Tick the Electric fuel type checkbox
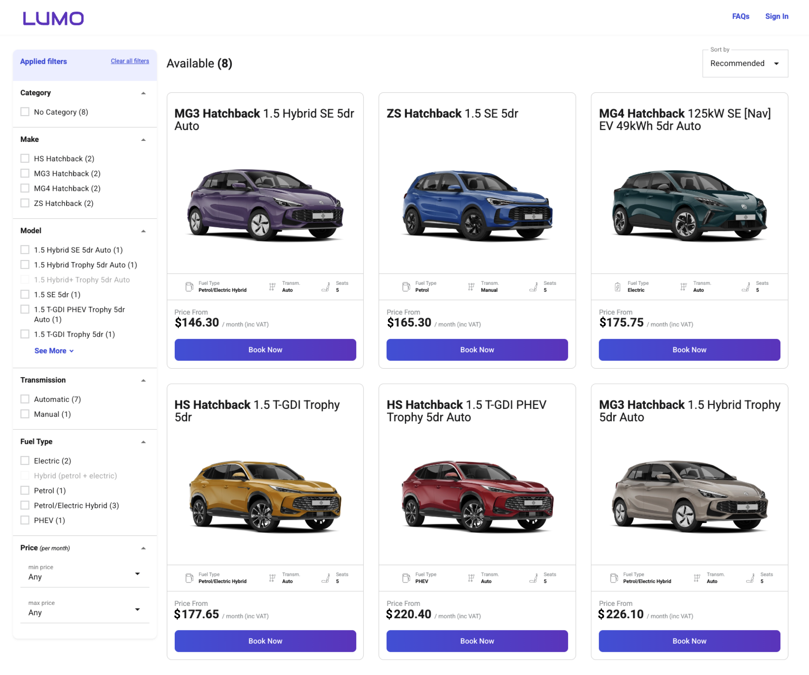Image resolution: width=809 pixels, height=675 pixels. click(25, 461)
